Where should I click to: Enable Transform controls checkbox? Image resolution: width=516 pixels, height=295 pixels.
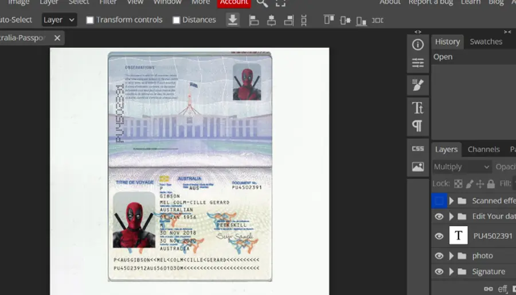click(90, 20)
